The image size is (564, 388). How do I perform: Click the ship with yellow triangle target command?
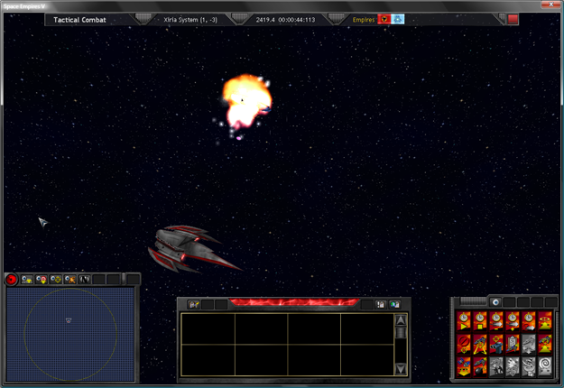(480, 344)
